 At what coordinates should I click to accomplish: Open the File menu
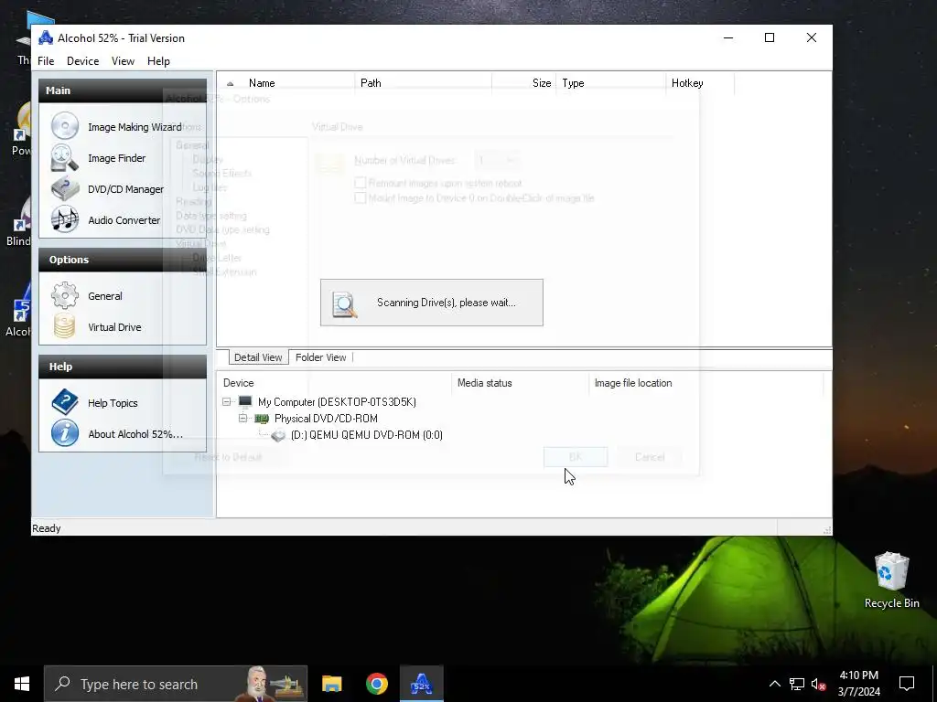pyautogui.click(x=46, y=61)
